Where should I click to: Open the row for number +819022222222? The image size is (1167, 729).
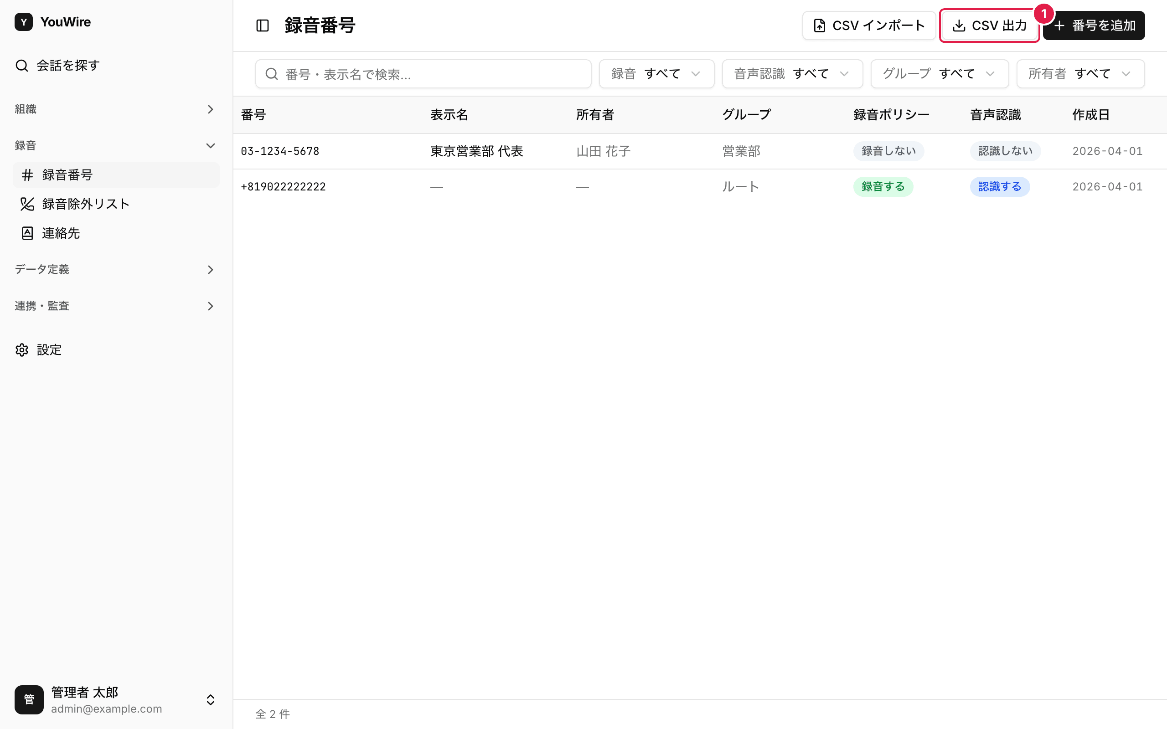700,187
